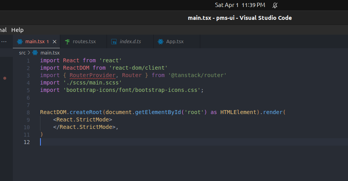This screenshot has height=181, width=348.
Task: Click line number 8 in the gutter
Action: click(x=27, y=112)
